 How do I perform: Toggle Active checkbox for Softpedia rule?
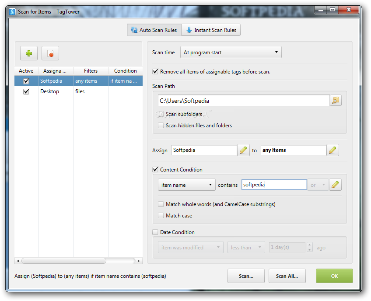[26, 81]
